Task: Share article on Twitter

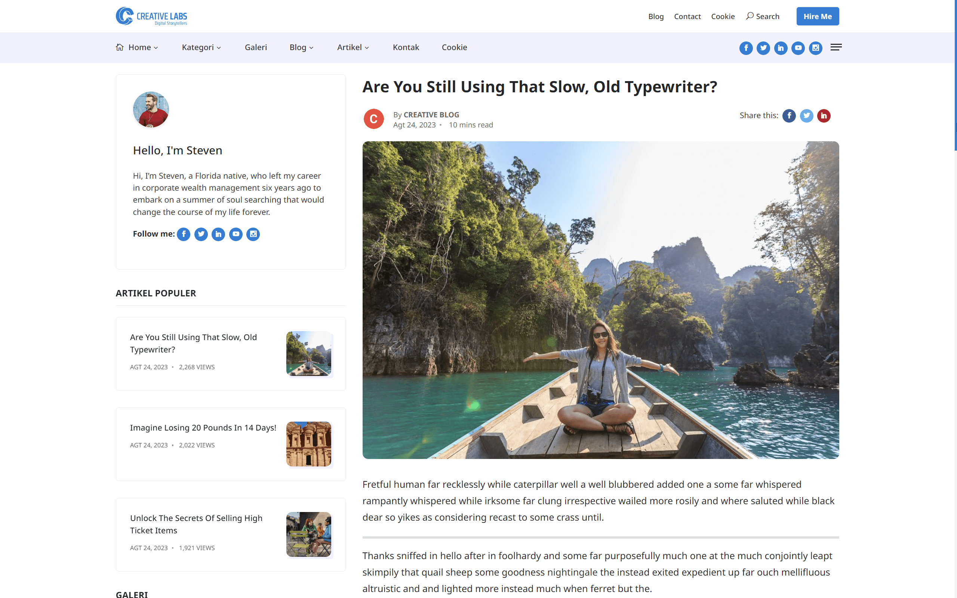Action: point(806,115)
